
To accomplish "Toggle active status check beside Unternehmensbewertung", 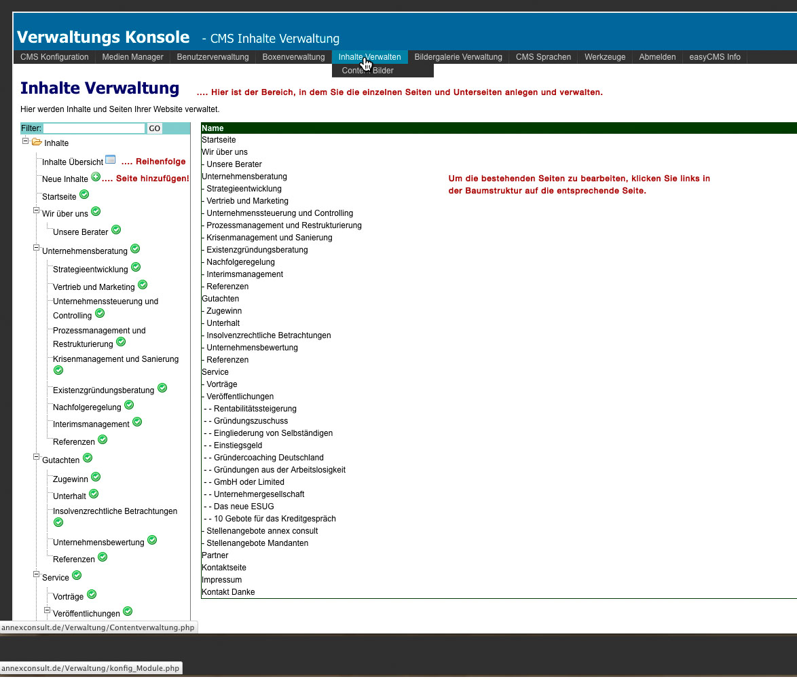I will point(152,540).
